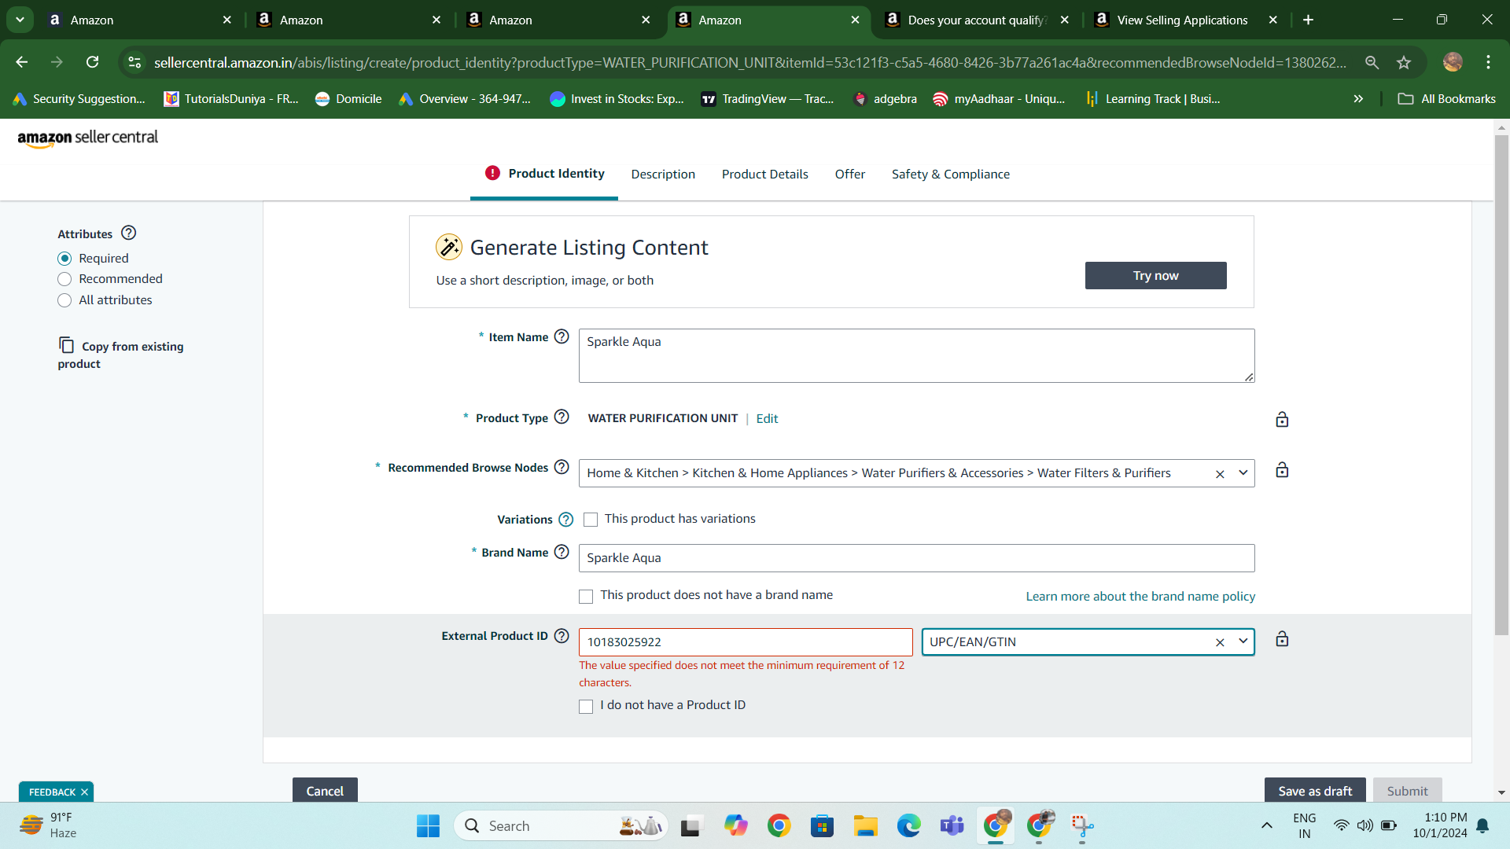This screenshot has height=849, width=1510.
Task: Click the Product Identity red error icon
Action: pyautogui.click(x=492, y=173)
